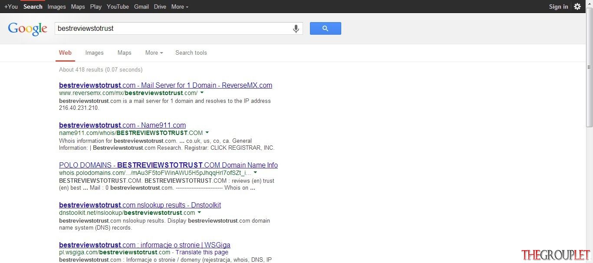Open Drive in the top bar
Viewport: 593px width, 263px height.
[x=160, y=7]
